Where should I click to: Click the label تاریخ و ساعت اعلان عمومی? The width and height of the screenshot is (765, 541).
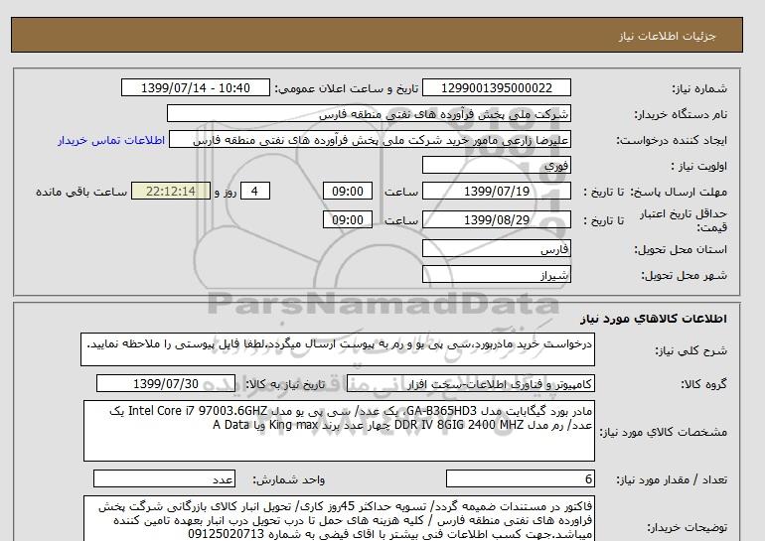tap(347, 88)
